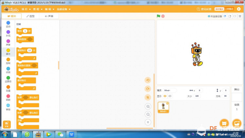The height and width of the screenshot is (138, 245).
Task: Click the Mind+ logo
Action: pos(11,9)
